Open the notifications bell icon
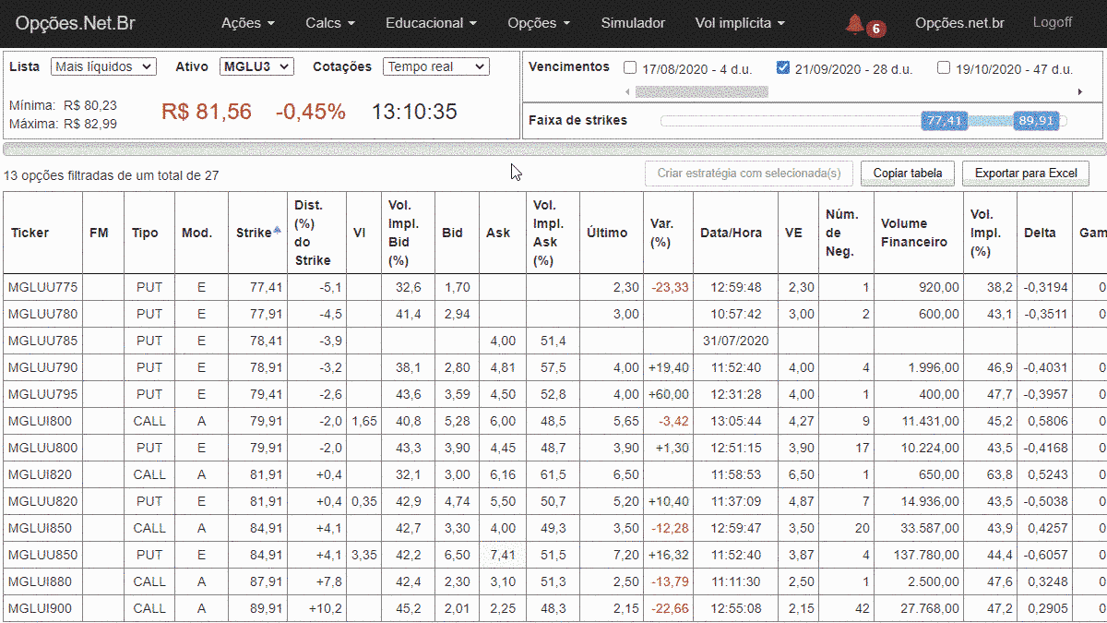The height and width of the screenshot is (623, 1107). click(855, 24)
